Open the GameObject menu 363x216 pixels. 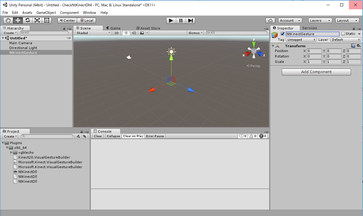(x=46, y=13)
